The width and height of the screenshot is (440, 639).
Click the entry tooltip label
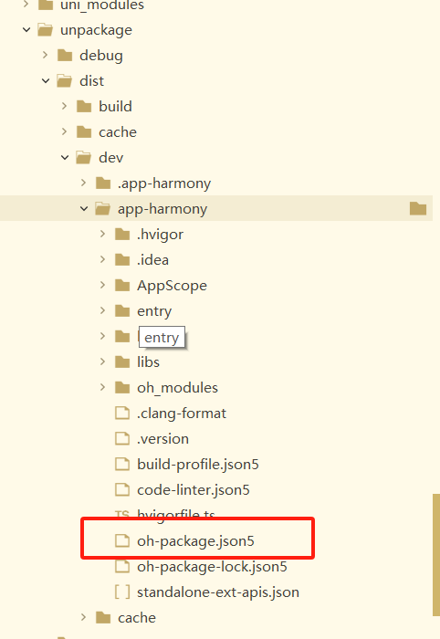[162, 337]
